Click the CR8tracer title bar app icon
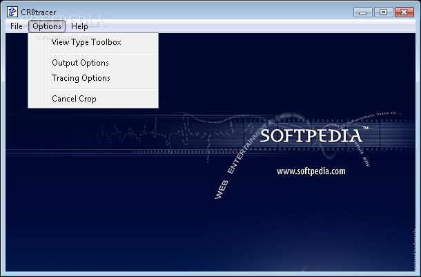Viewport: 421px width, 277px height. pos(12,12)
